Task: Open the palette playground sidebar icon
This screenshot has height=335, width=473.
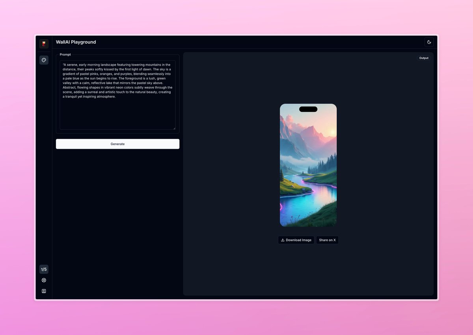Action: coord(44,60)
